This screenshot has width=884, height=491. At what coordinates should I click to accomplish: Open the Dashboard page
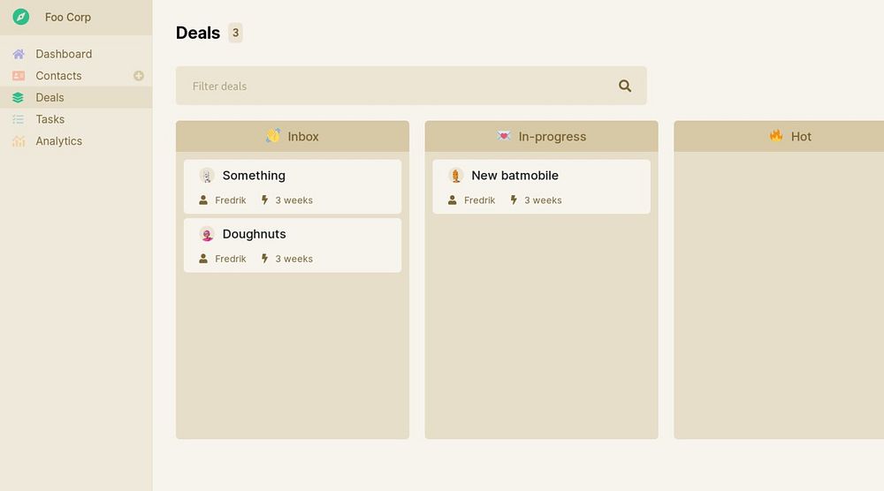[64, 54]
